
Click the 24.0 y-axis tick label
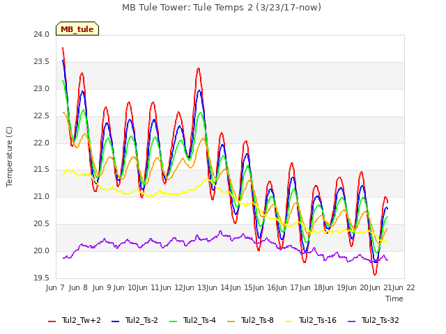41,34
